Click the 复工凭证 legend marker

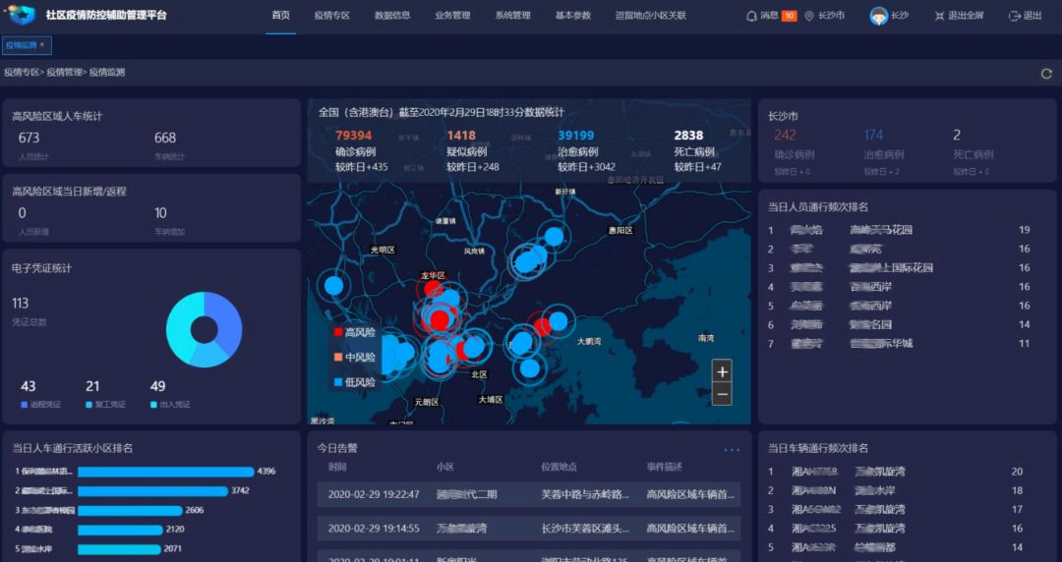click(88, 405)
